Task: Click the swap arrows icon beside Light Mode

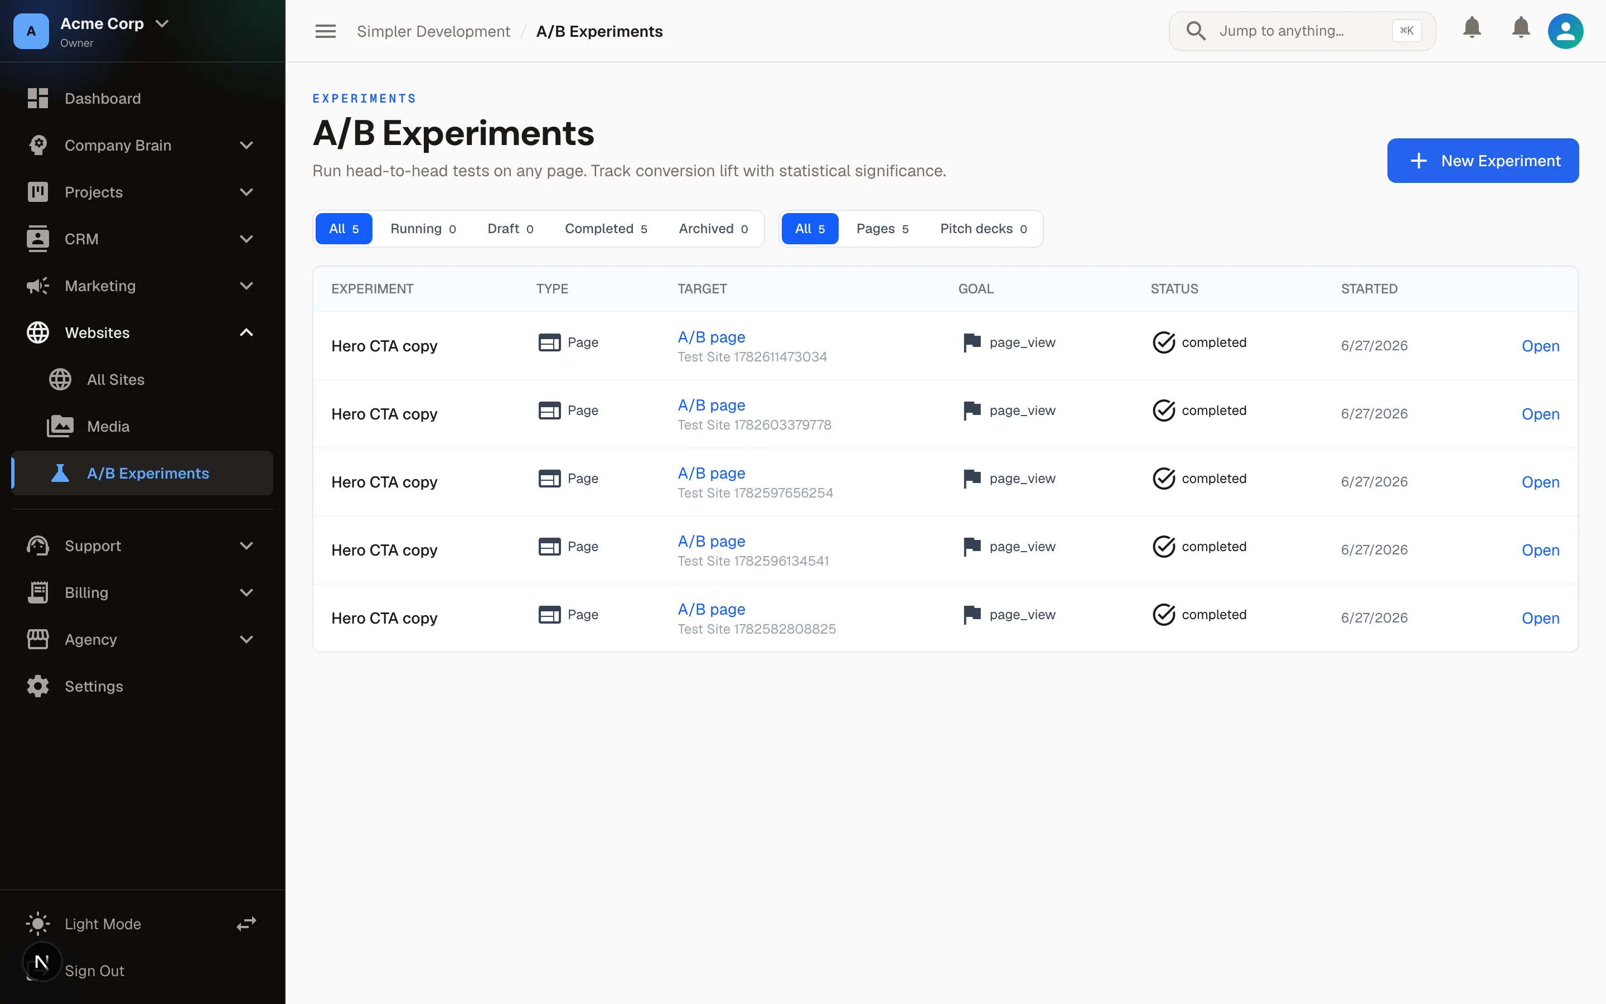Action: coord(246,924)
